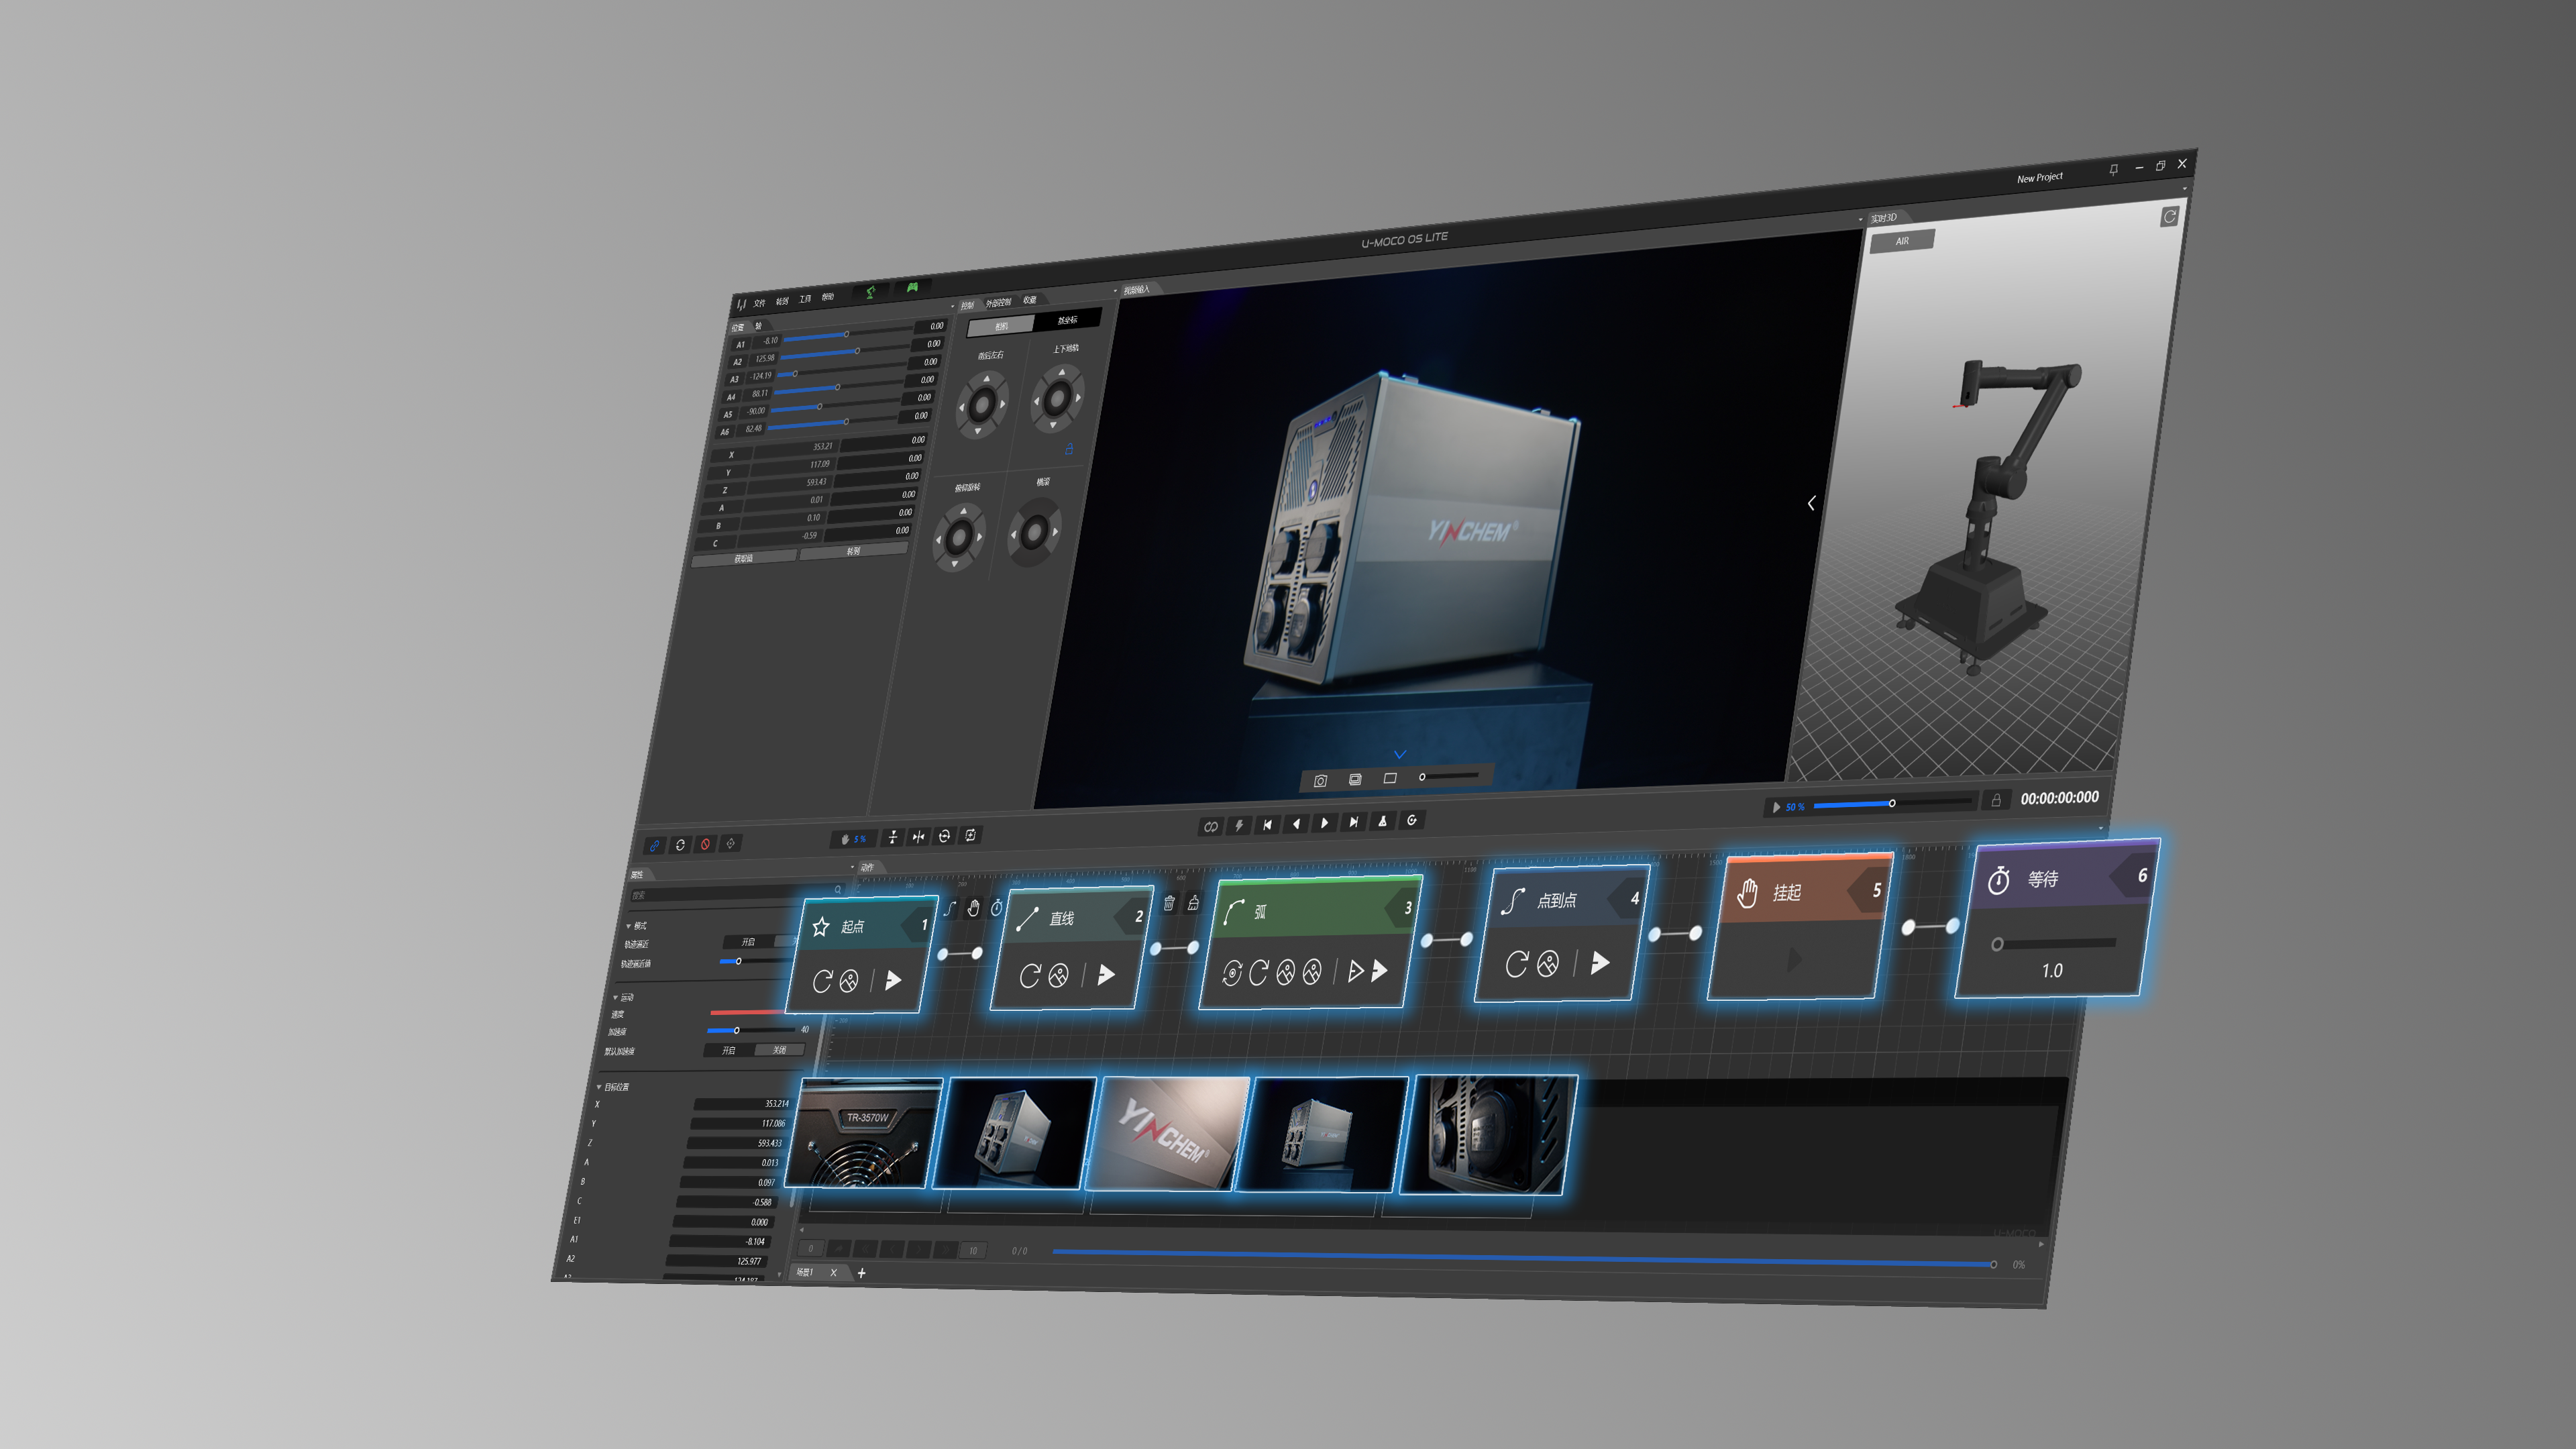Set 默认加速度 to 关闭
2576x1449 pixels.
click(779, 1050)
